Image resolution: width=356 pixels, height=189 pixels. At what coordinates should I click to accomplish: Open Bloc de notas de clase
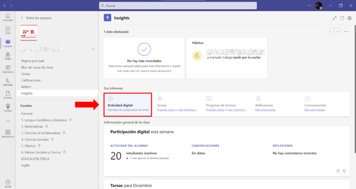[x=37, y=67]
